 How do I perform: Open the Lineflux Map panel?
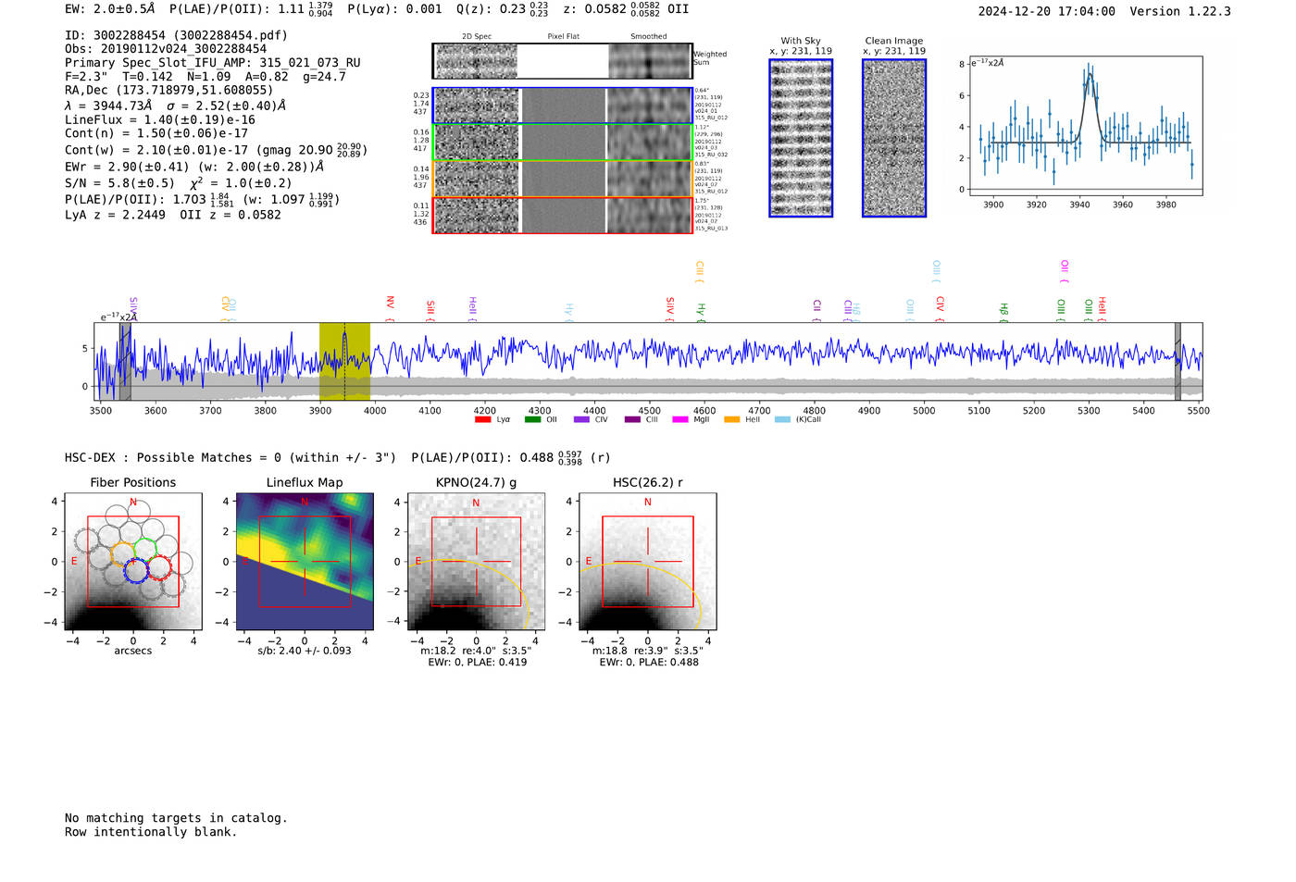(305, 562)
